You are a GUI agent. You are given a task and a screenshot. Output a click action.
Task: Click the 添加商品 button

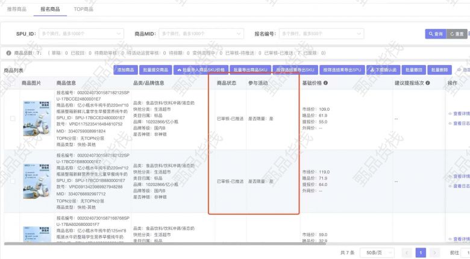pos(127,70)
